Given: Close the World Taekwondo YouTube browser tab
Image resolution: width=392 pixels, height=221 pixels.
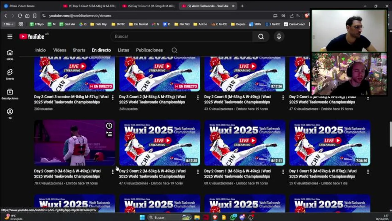Looking at the screenshot, I should 233,6.
